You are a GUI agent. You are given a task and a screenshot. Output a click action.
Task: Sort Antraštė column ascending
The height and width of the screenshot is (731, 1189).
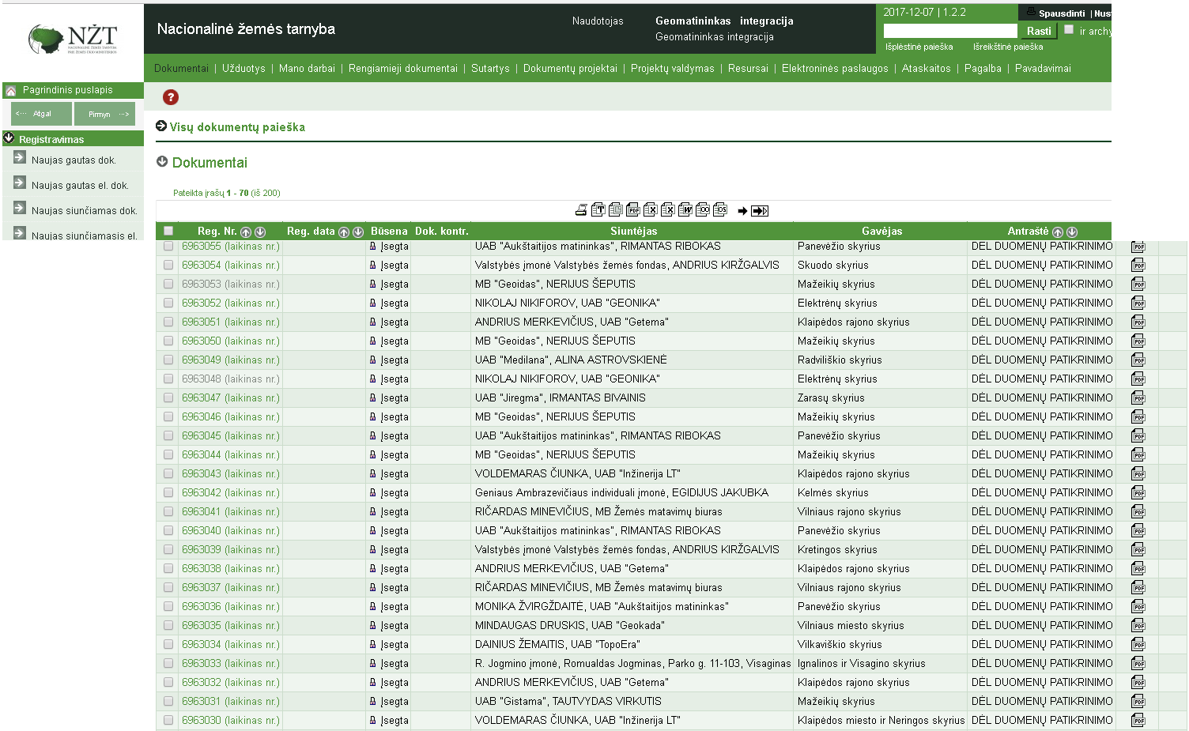click(1058, 232)
